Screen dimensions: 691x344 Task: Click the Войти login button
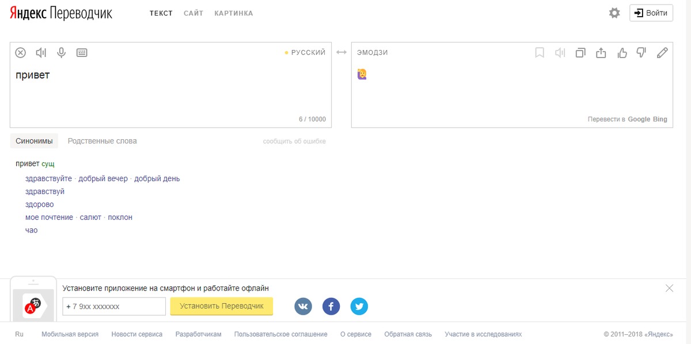click(651, 13)
